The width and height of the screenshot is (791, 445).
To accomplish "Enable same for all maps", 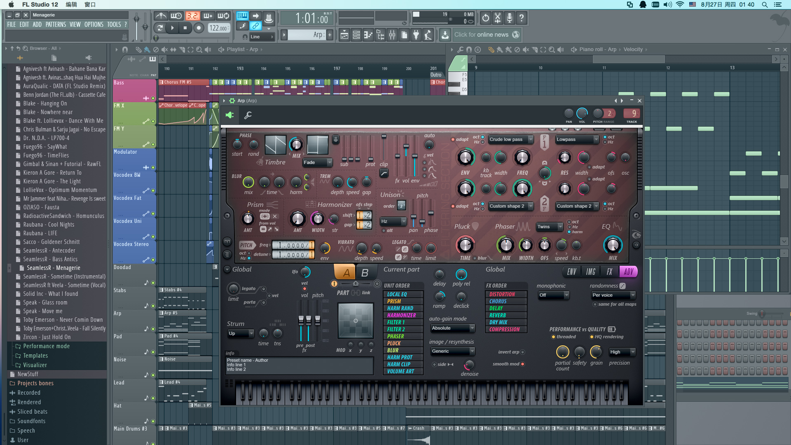I will coord(595,304).
